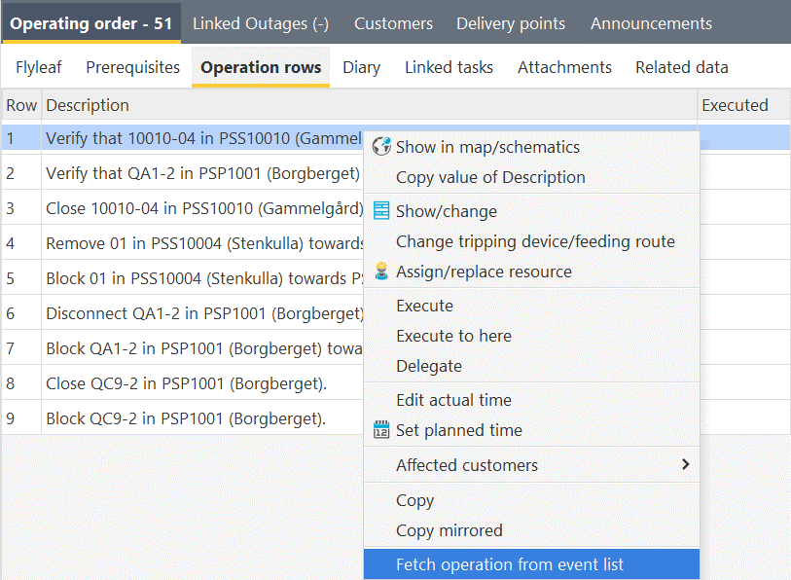The image size is (791, 580).
Task: Click the calendar icon for Set planned time
Action: (x=381, y=430)
